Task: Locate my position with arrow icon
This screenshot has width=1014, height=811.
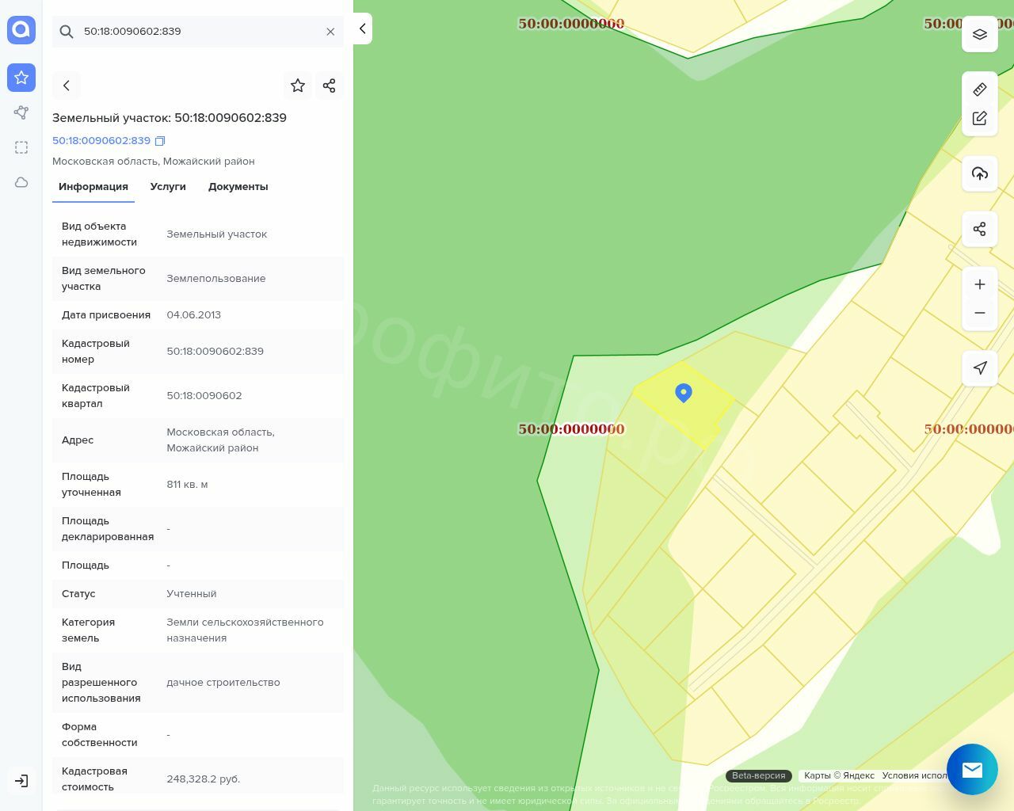Action: pos(979,368)
